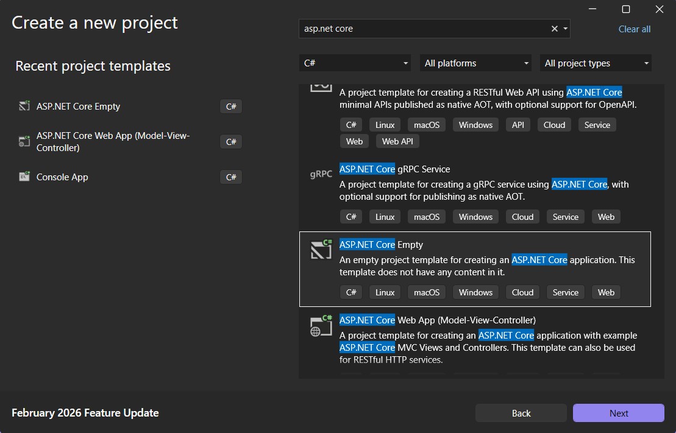Select Console App from recent templates
The image size is (676, 433).
point(62,177)
